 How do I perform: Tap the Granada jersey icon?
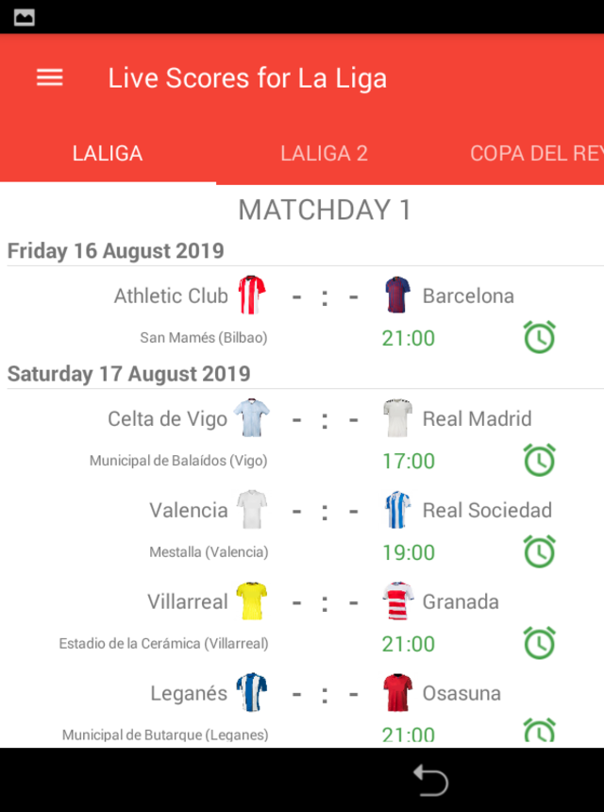(x=398, y=601)
